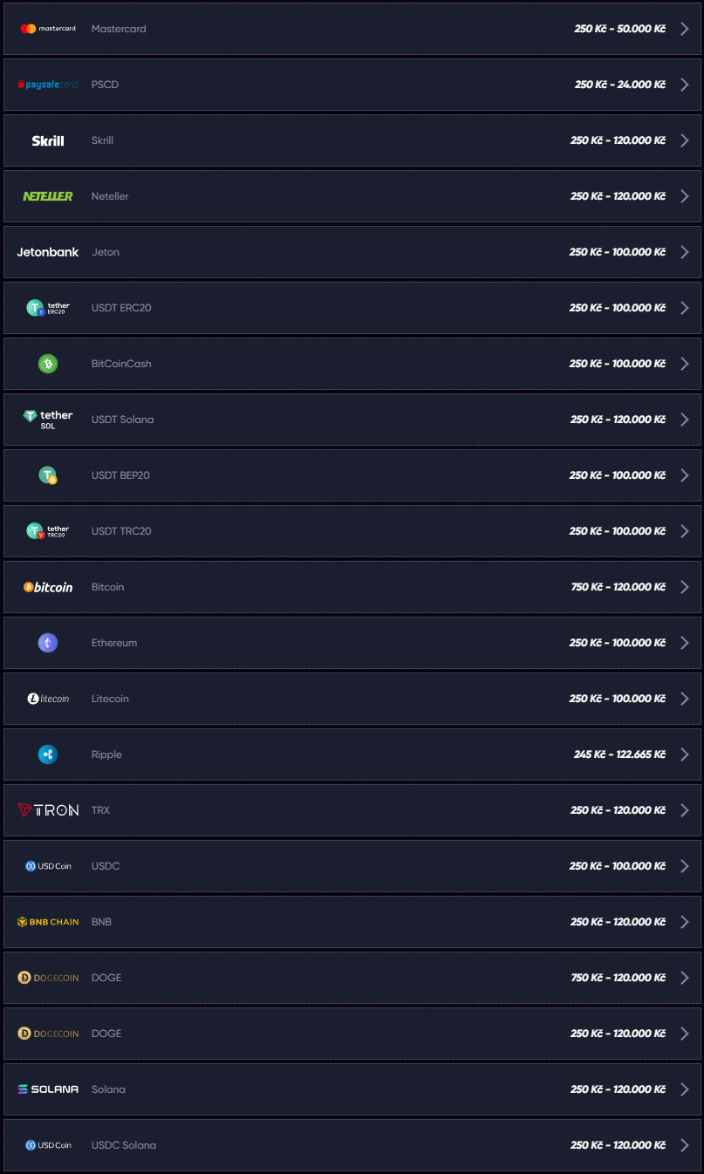The height and width of the screenshot is (1174, 704).
Task: Open the USDC Solana details
Action: (686, 1144)
